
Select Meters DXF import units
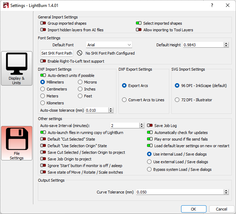[x=43, y=96]
